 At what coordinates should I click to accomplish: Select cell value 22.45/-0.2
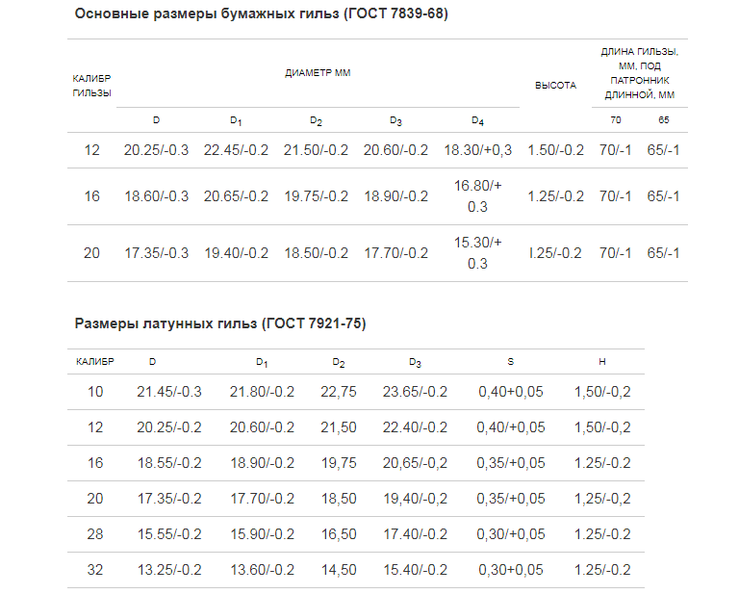coord(236,150)
